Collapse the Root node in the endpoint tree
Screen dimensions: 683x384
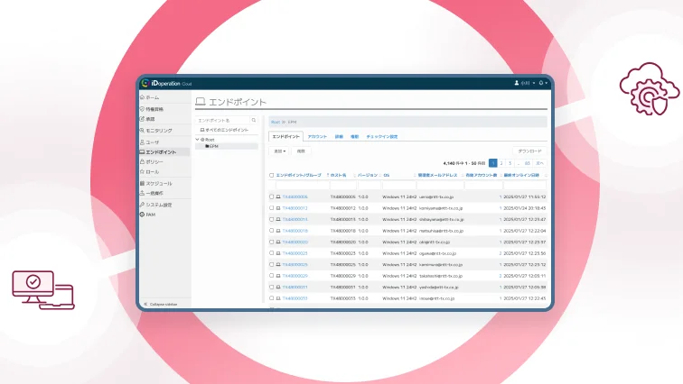198,139
